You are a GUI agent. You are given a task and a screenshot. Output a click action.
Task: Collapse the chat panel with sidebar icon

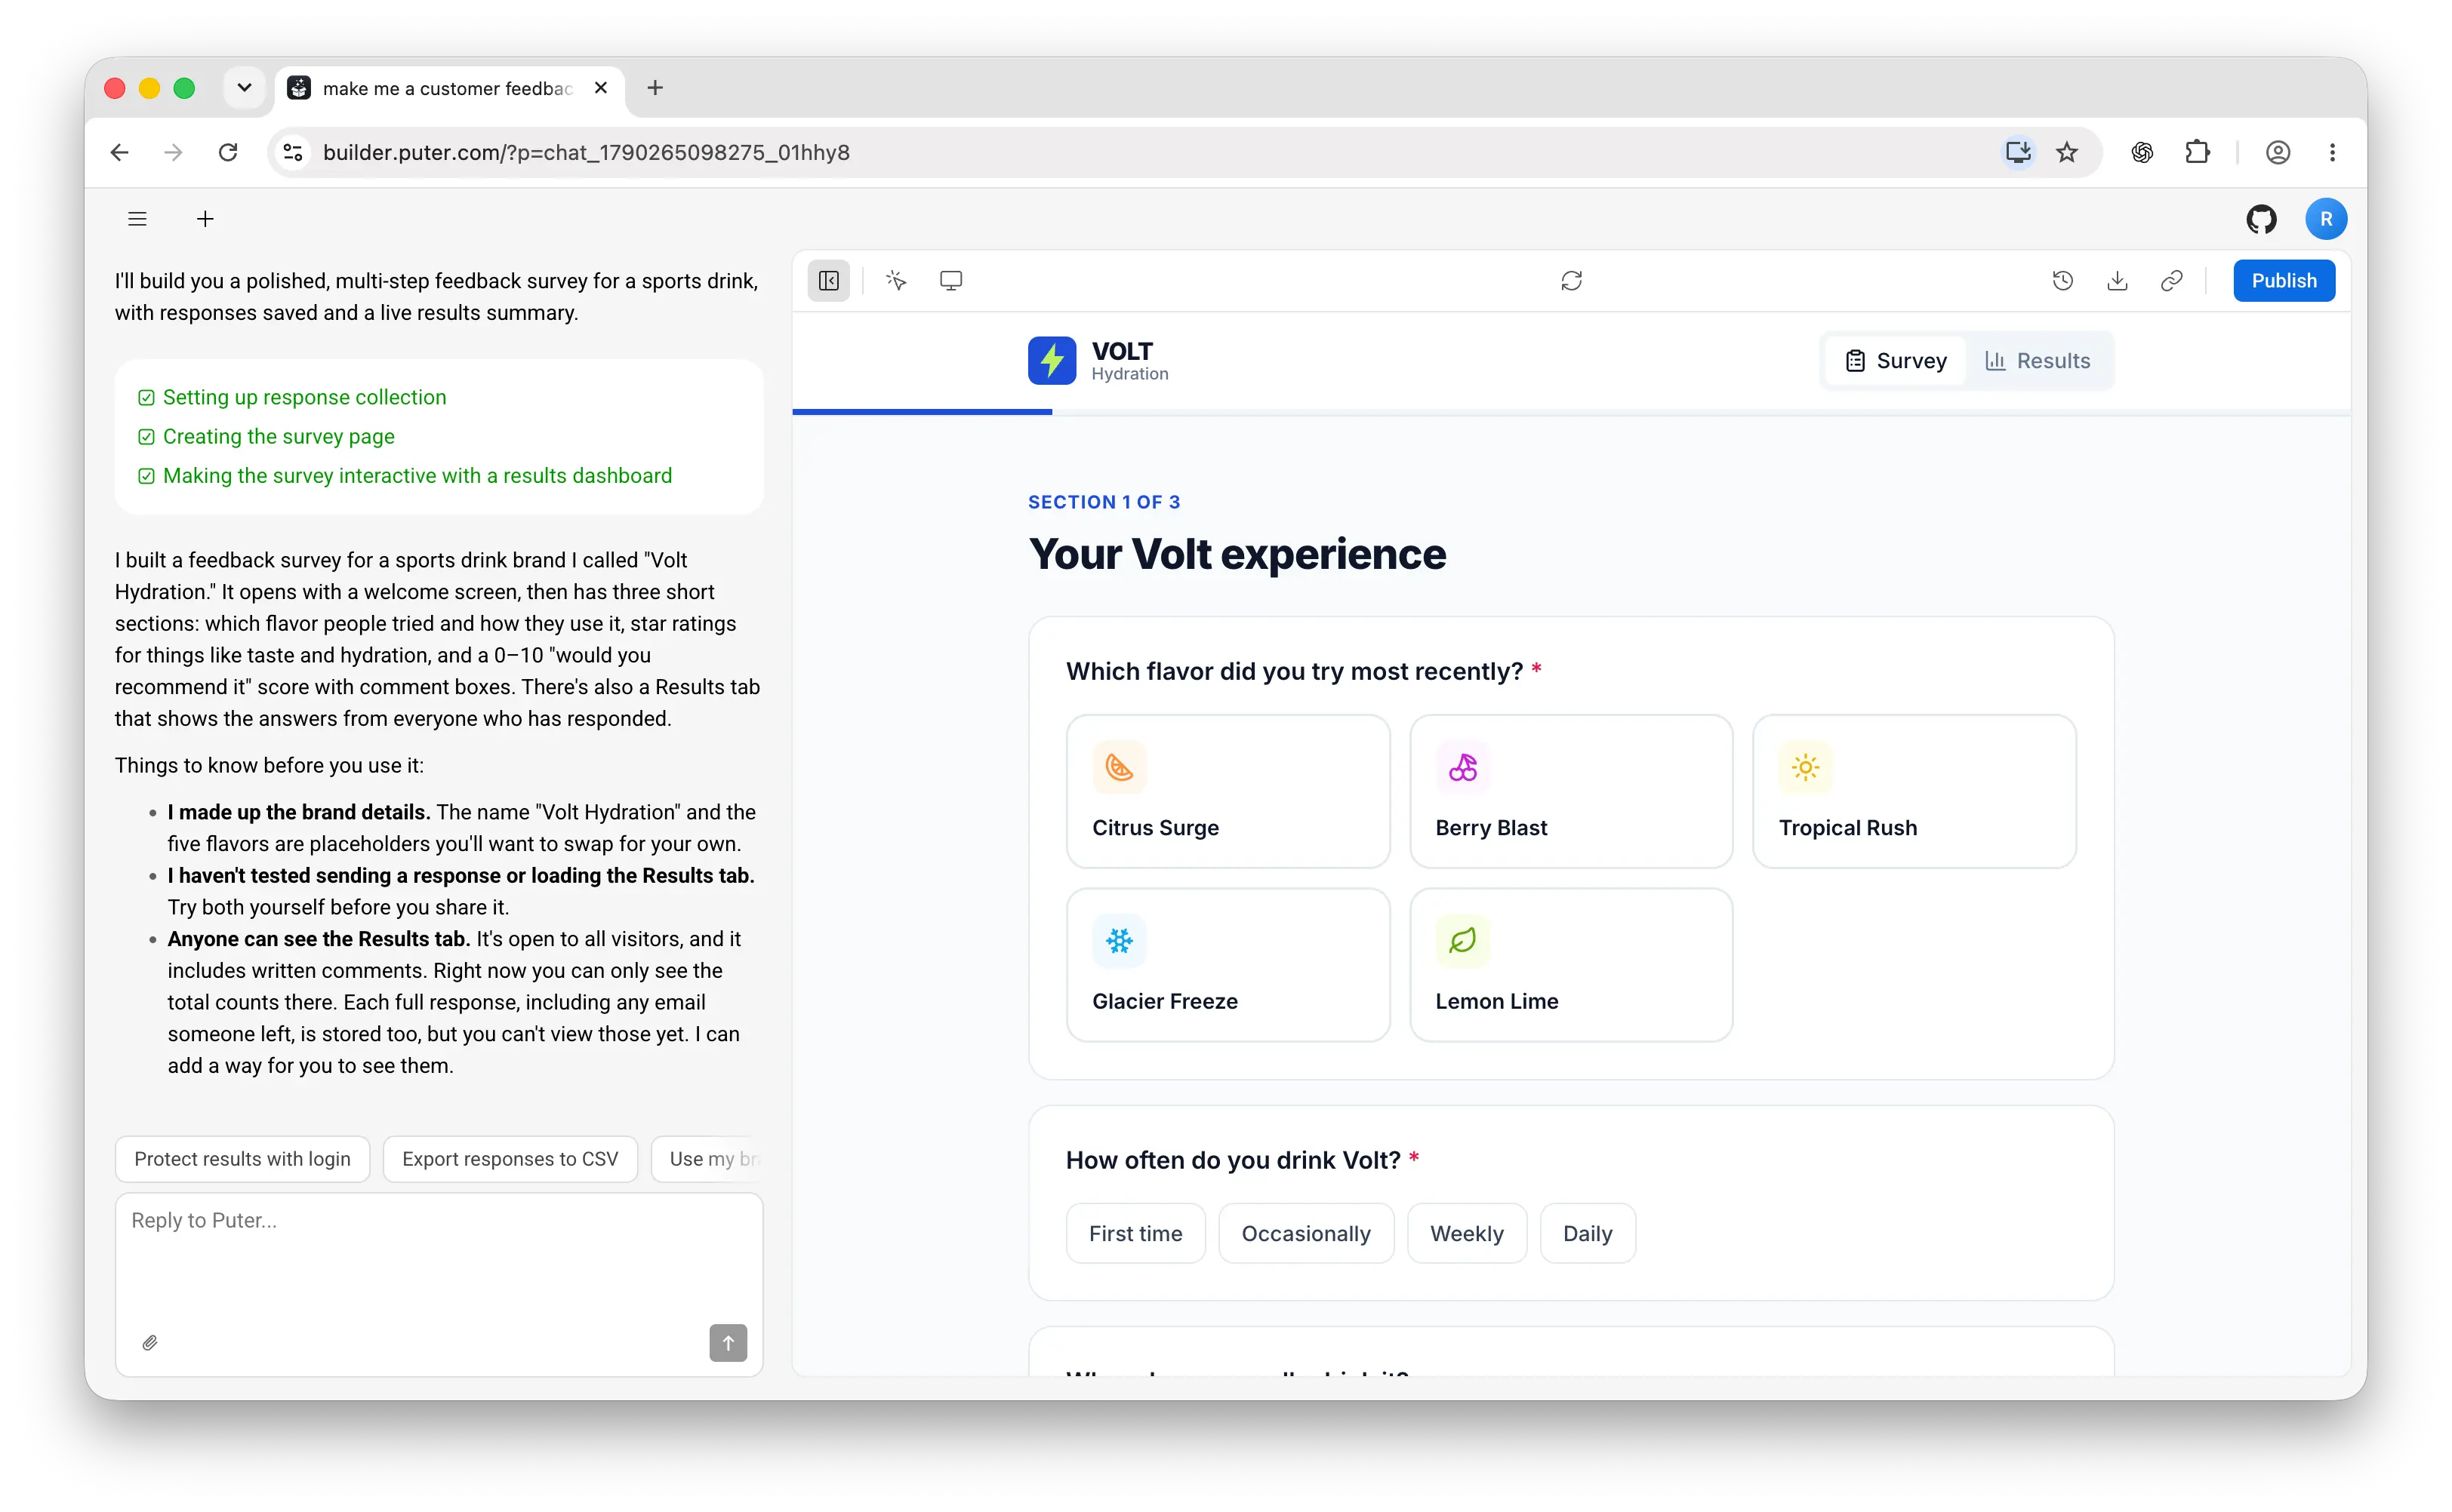pyautogui.click(x=828, y=281)
